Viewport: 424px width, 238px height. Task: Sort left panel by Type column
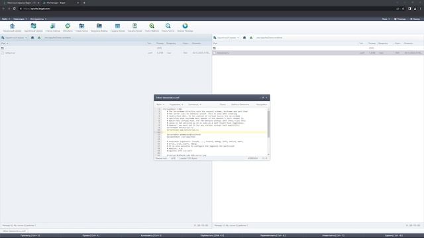[x=149, y=43]
